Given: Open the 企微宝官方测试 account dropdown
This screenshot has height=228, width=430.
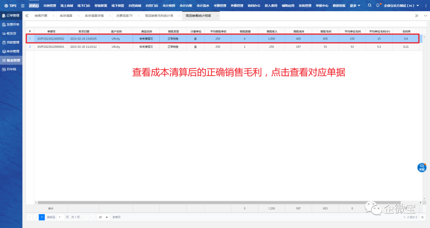Looking at the screenshot, I should (401, 6).
